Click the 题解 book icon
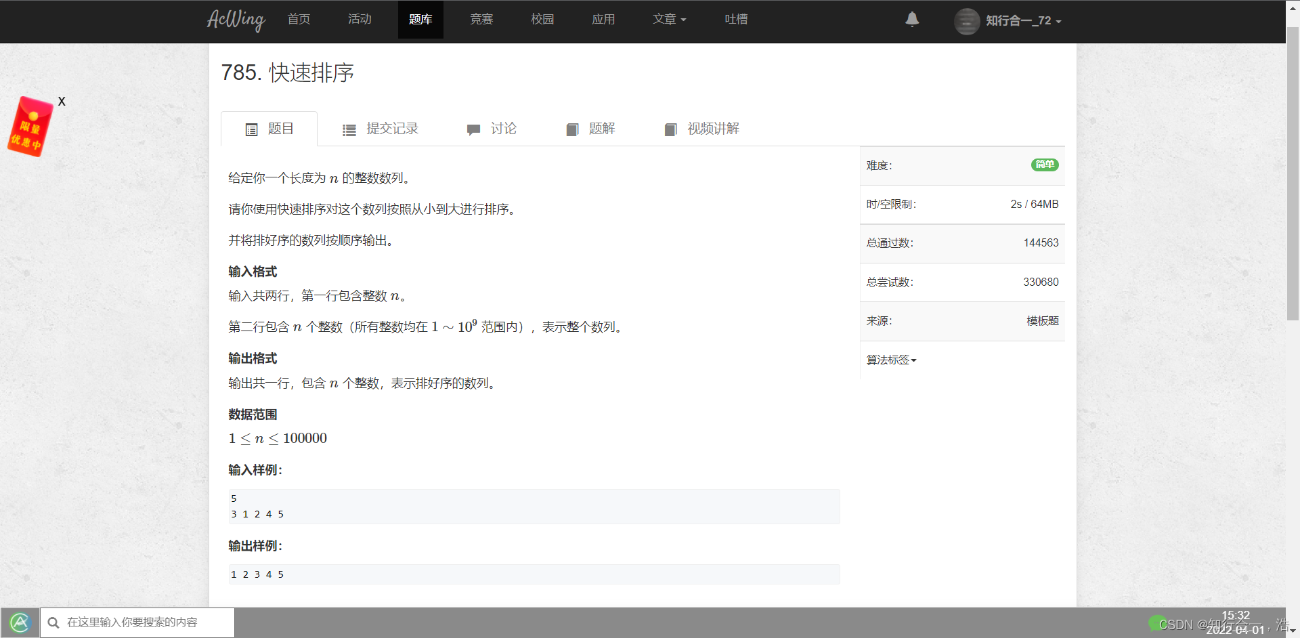 [x=572, y=129]
